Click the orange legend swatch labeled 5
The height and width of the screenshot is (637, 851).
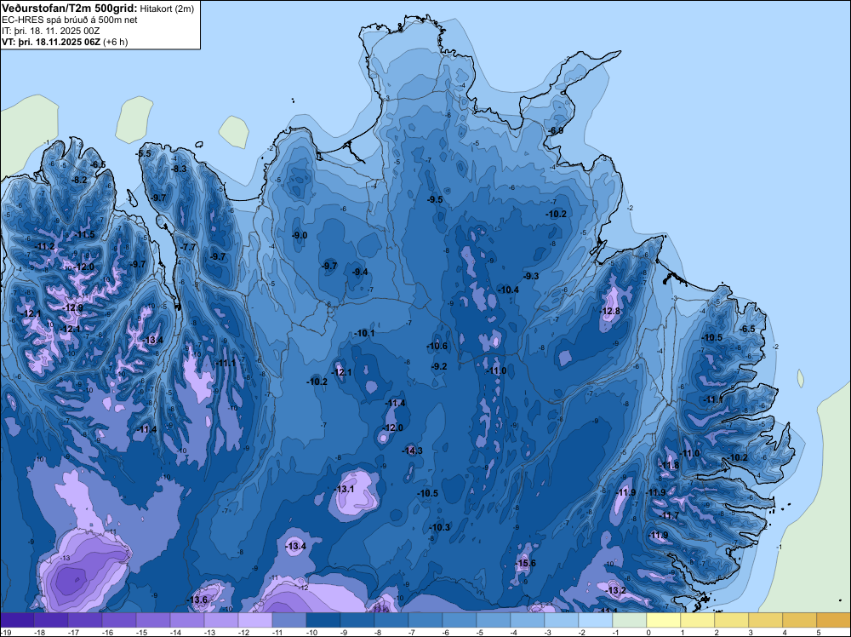pyautogui.click(x=834, y=620)
